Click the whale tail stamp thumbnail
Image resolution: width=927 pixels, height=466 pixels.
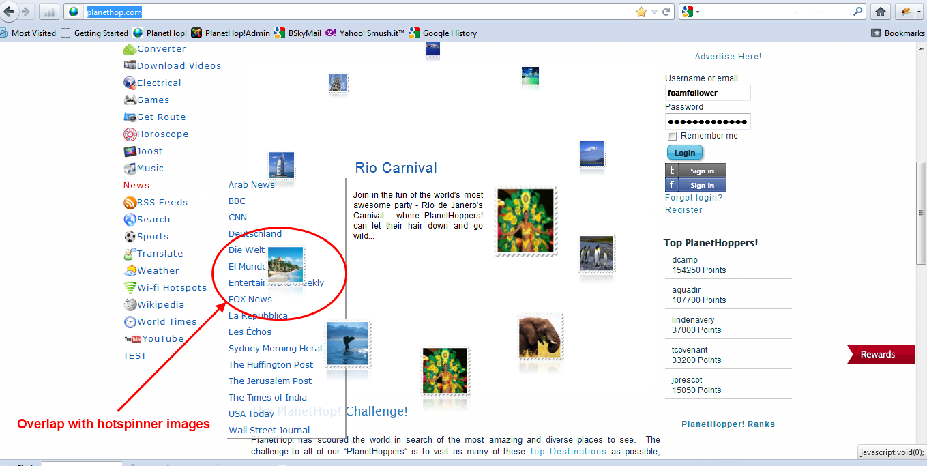coord(348,344)
